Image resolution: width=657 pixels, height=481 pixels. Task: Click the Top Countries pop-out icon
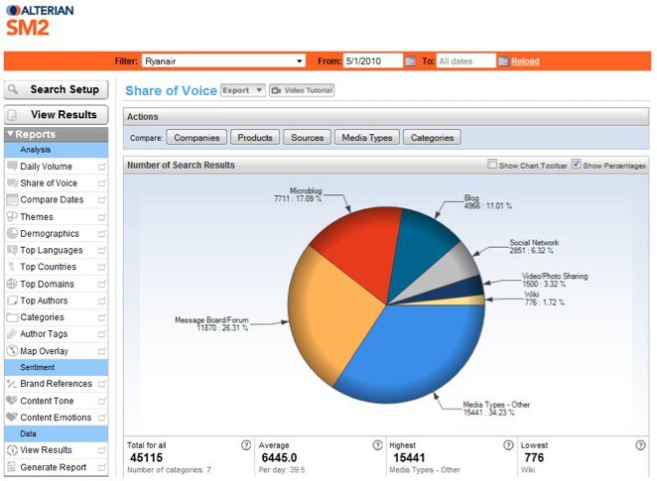[102, 267]
